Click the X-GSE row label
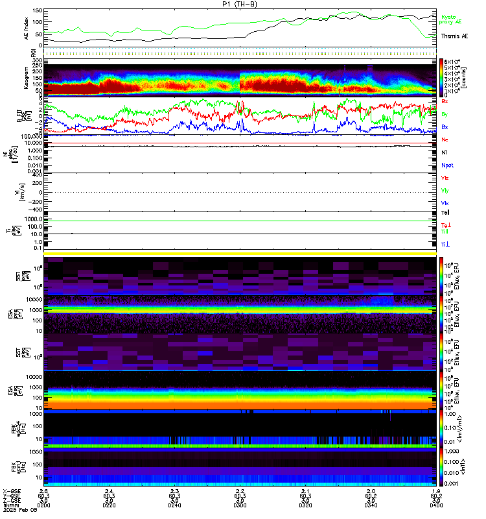 point(12,491)
